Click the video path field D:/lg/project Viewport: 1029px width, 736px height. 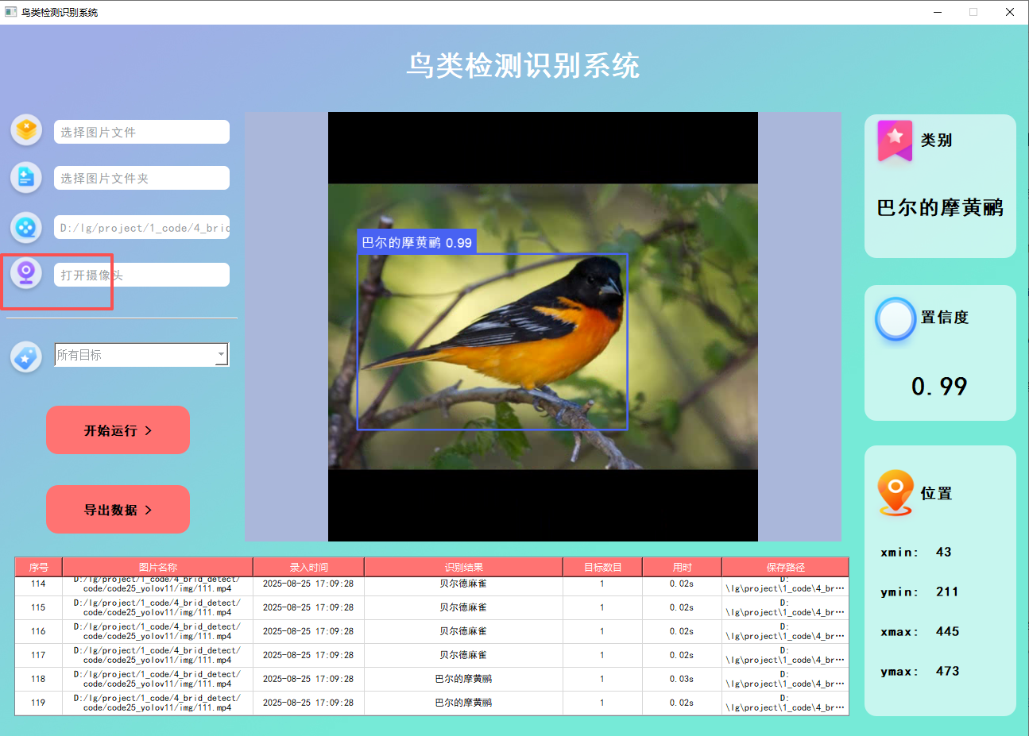pos(141,227)
